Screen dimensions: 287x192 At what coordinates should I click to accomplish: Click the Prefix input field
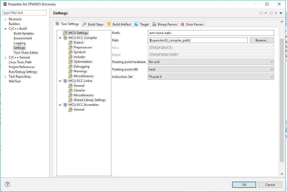coord(211,33)
